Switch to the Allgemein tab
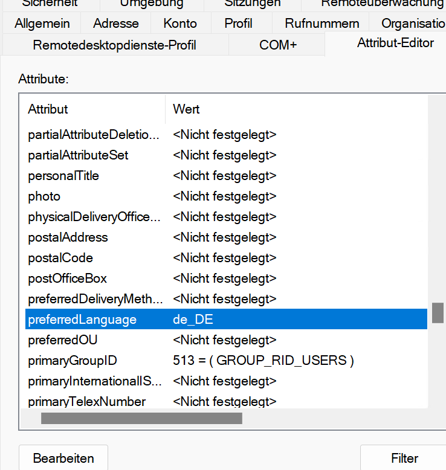 42,24
